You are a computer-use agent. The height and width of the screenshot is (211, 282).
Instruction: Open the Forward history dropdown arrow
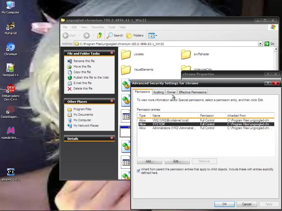tap(93, 35)
